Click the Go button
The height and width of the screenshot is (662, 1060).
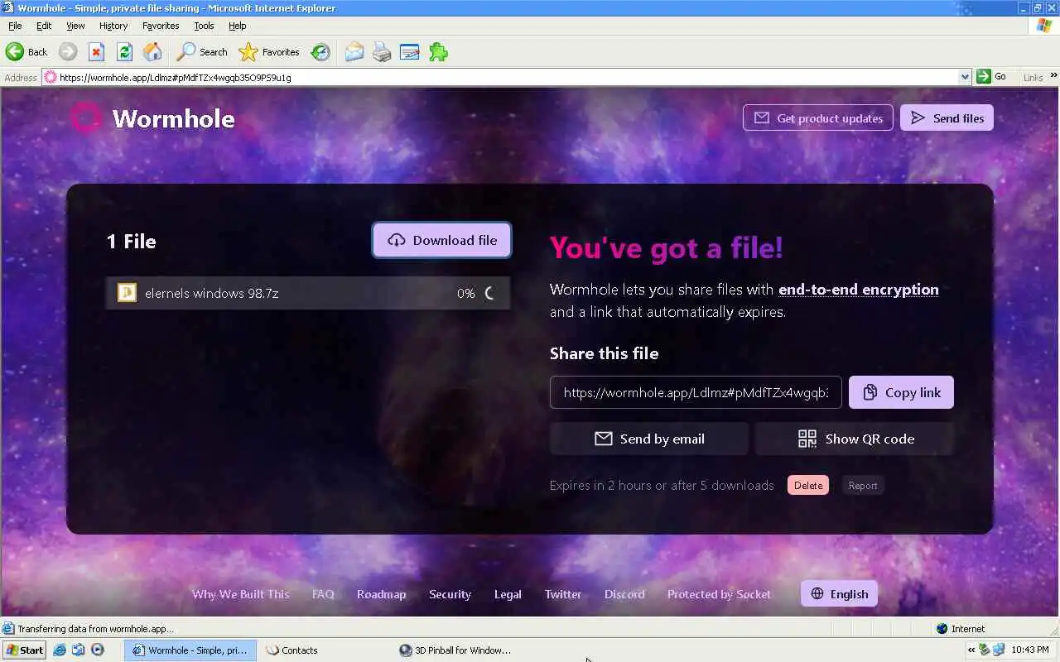pos(992,76)
